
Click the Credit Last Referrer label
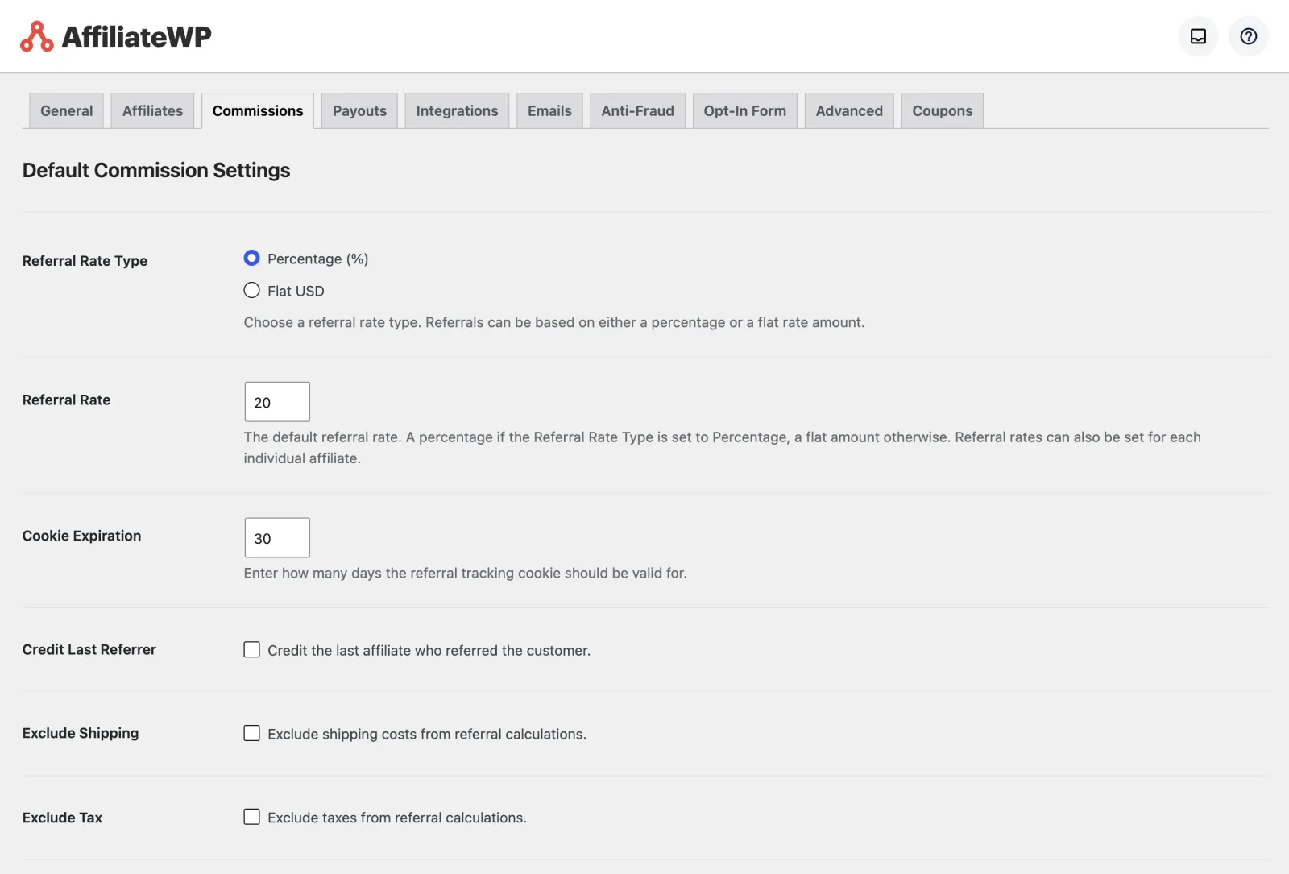tap(89, 649)
